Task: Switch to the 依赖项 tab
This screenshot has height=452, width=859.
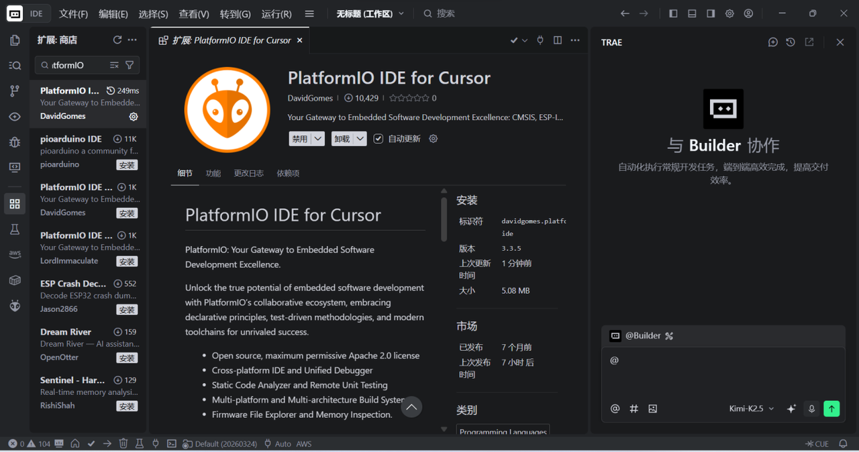Action: tap(288, 173)
